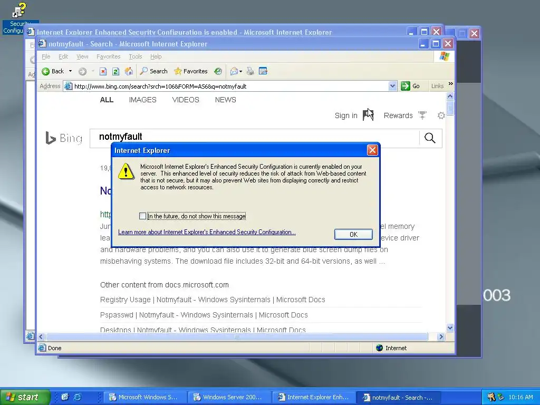Click the horizontal scrollbar thumb

[x=237, y=336]
